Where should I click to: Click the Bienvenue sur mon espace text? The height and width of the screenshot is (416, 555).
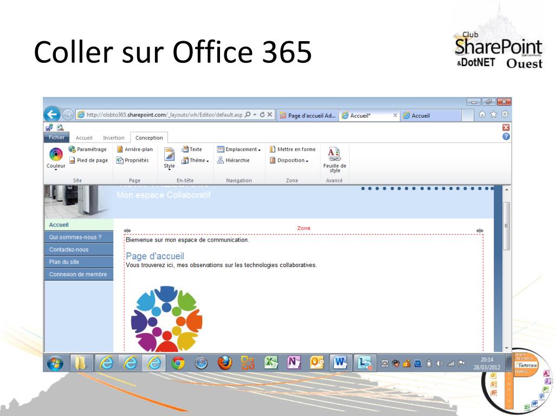[x=188, y=240]
